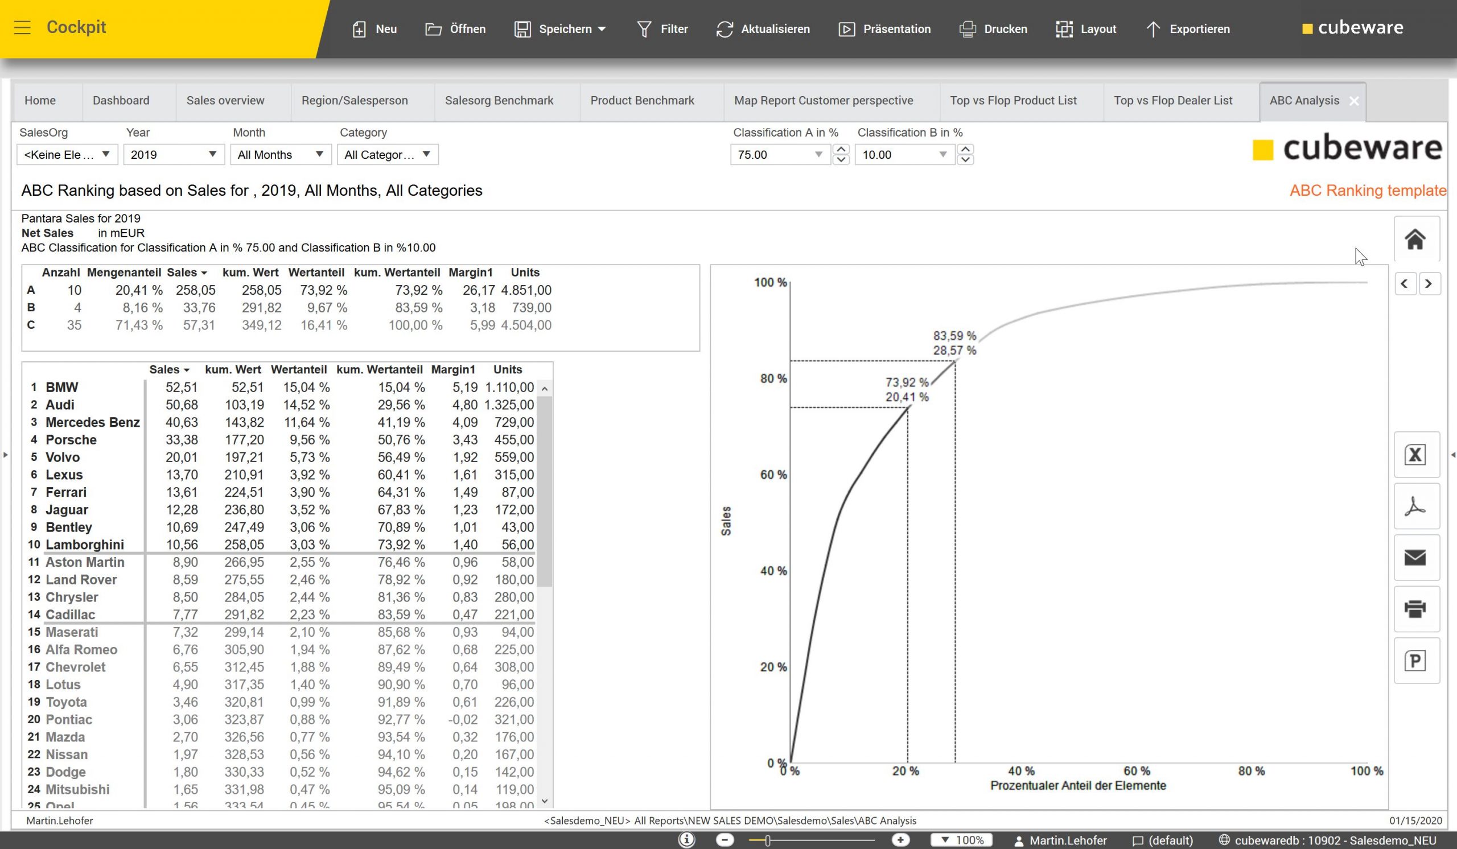
Task: Send report by email icon
Action: pos(1416,558)
